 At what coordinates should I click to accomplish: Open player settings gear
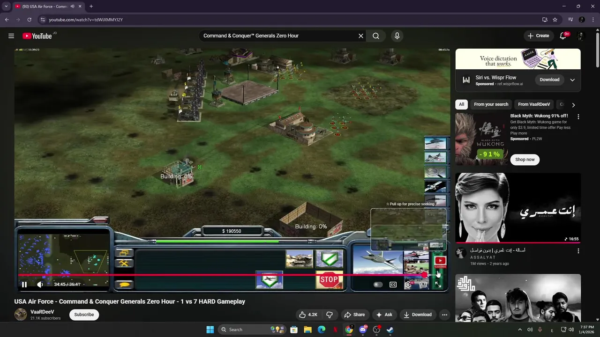(x=408, y=285)
